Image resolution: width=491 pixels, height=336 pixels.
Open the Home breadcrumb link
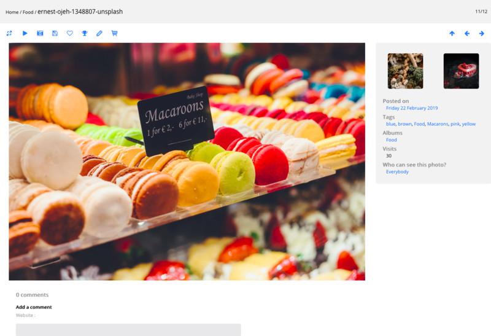(x=12, y=12)
